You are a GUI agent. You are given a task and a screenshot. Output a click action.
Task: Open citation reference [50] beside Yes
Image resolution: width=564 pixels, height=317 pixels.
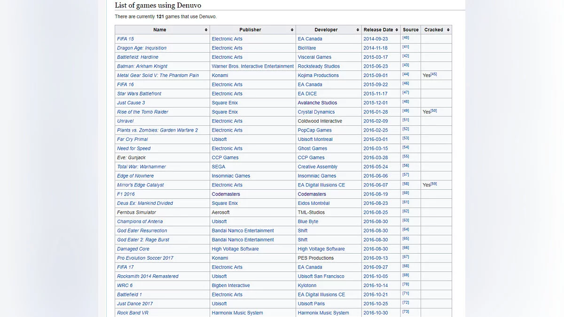pyautogui.click(x=434, y=110)
